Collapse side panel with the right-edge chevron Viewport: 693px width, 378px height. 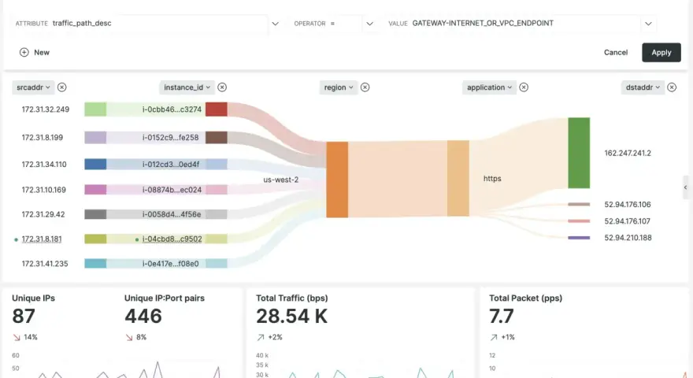[685, 187]
